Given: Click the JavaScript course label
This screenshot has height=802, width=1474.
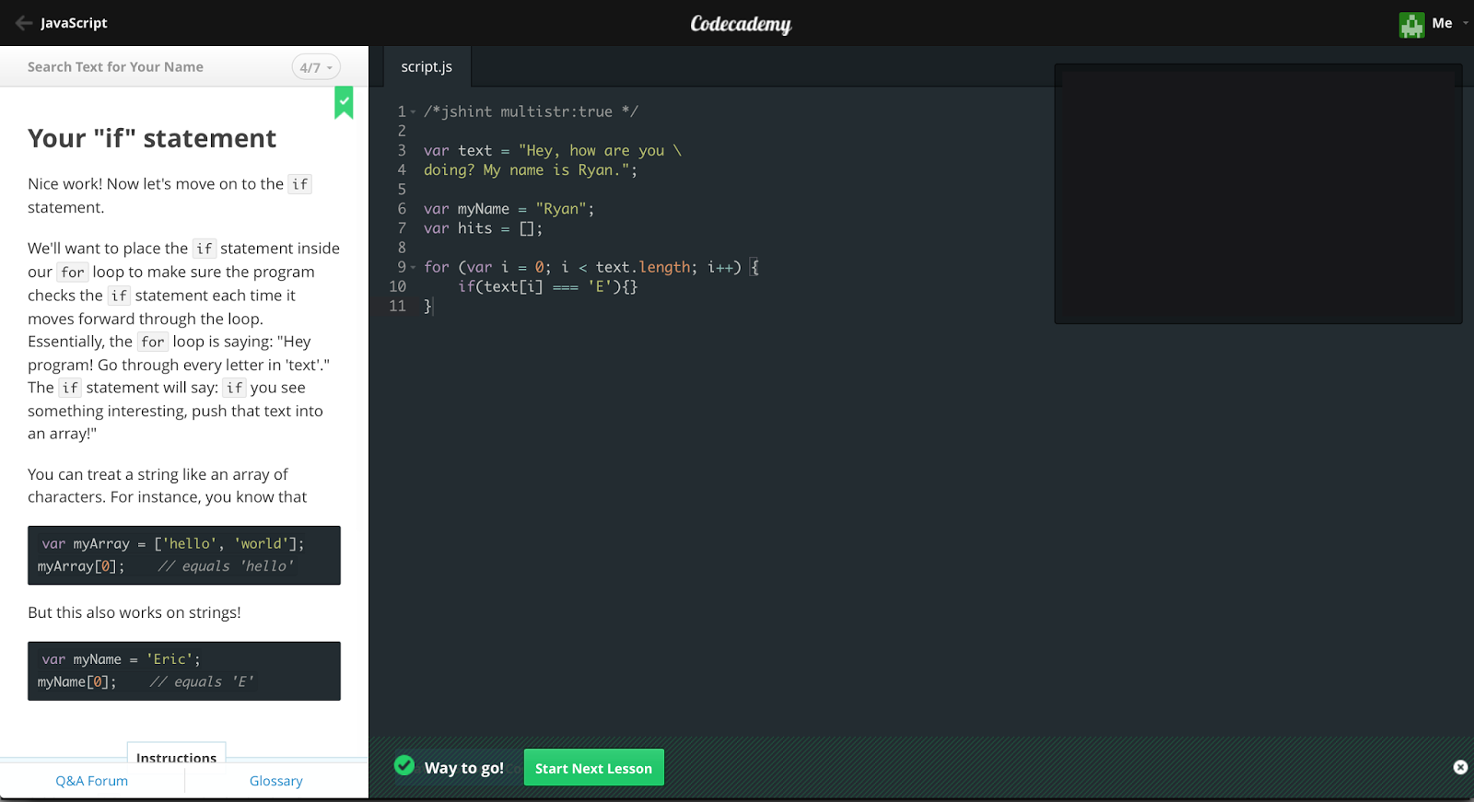Looking at the screenshot, I should tap(74, 23).
